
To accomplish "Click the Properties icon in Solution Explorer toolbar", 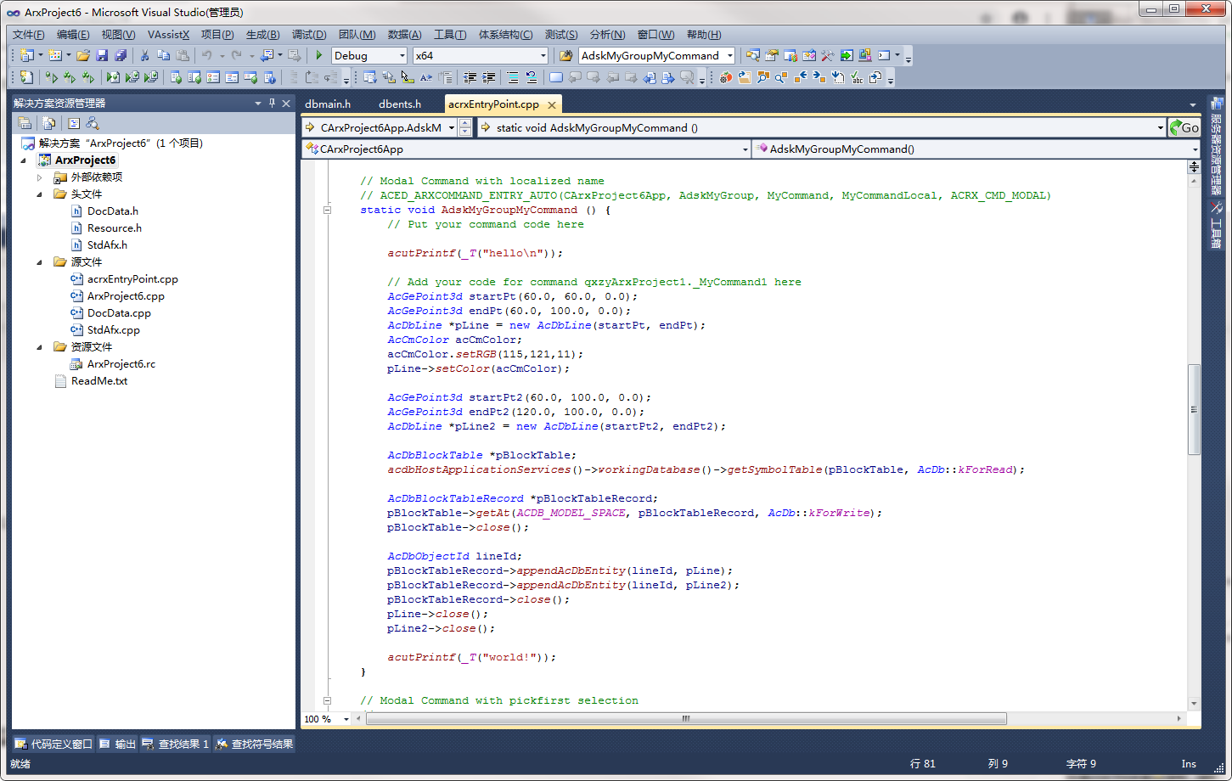I will coord(25,121).
